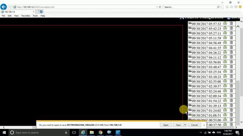Viewport: 243px width, 136px height.
Task: Delete the 09/30/2017 01:08:51 recording
Action: pos(231,115)
